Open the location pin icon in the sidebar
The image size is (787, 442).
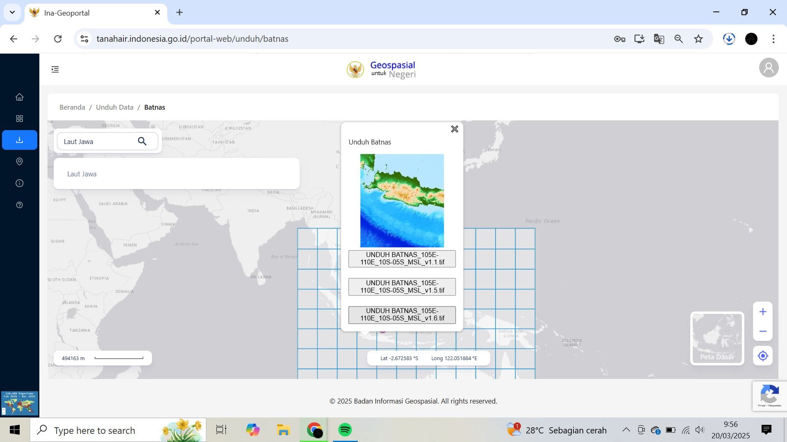(19, 162)
